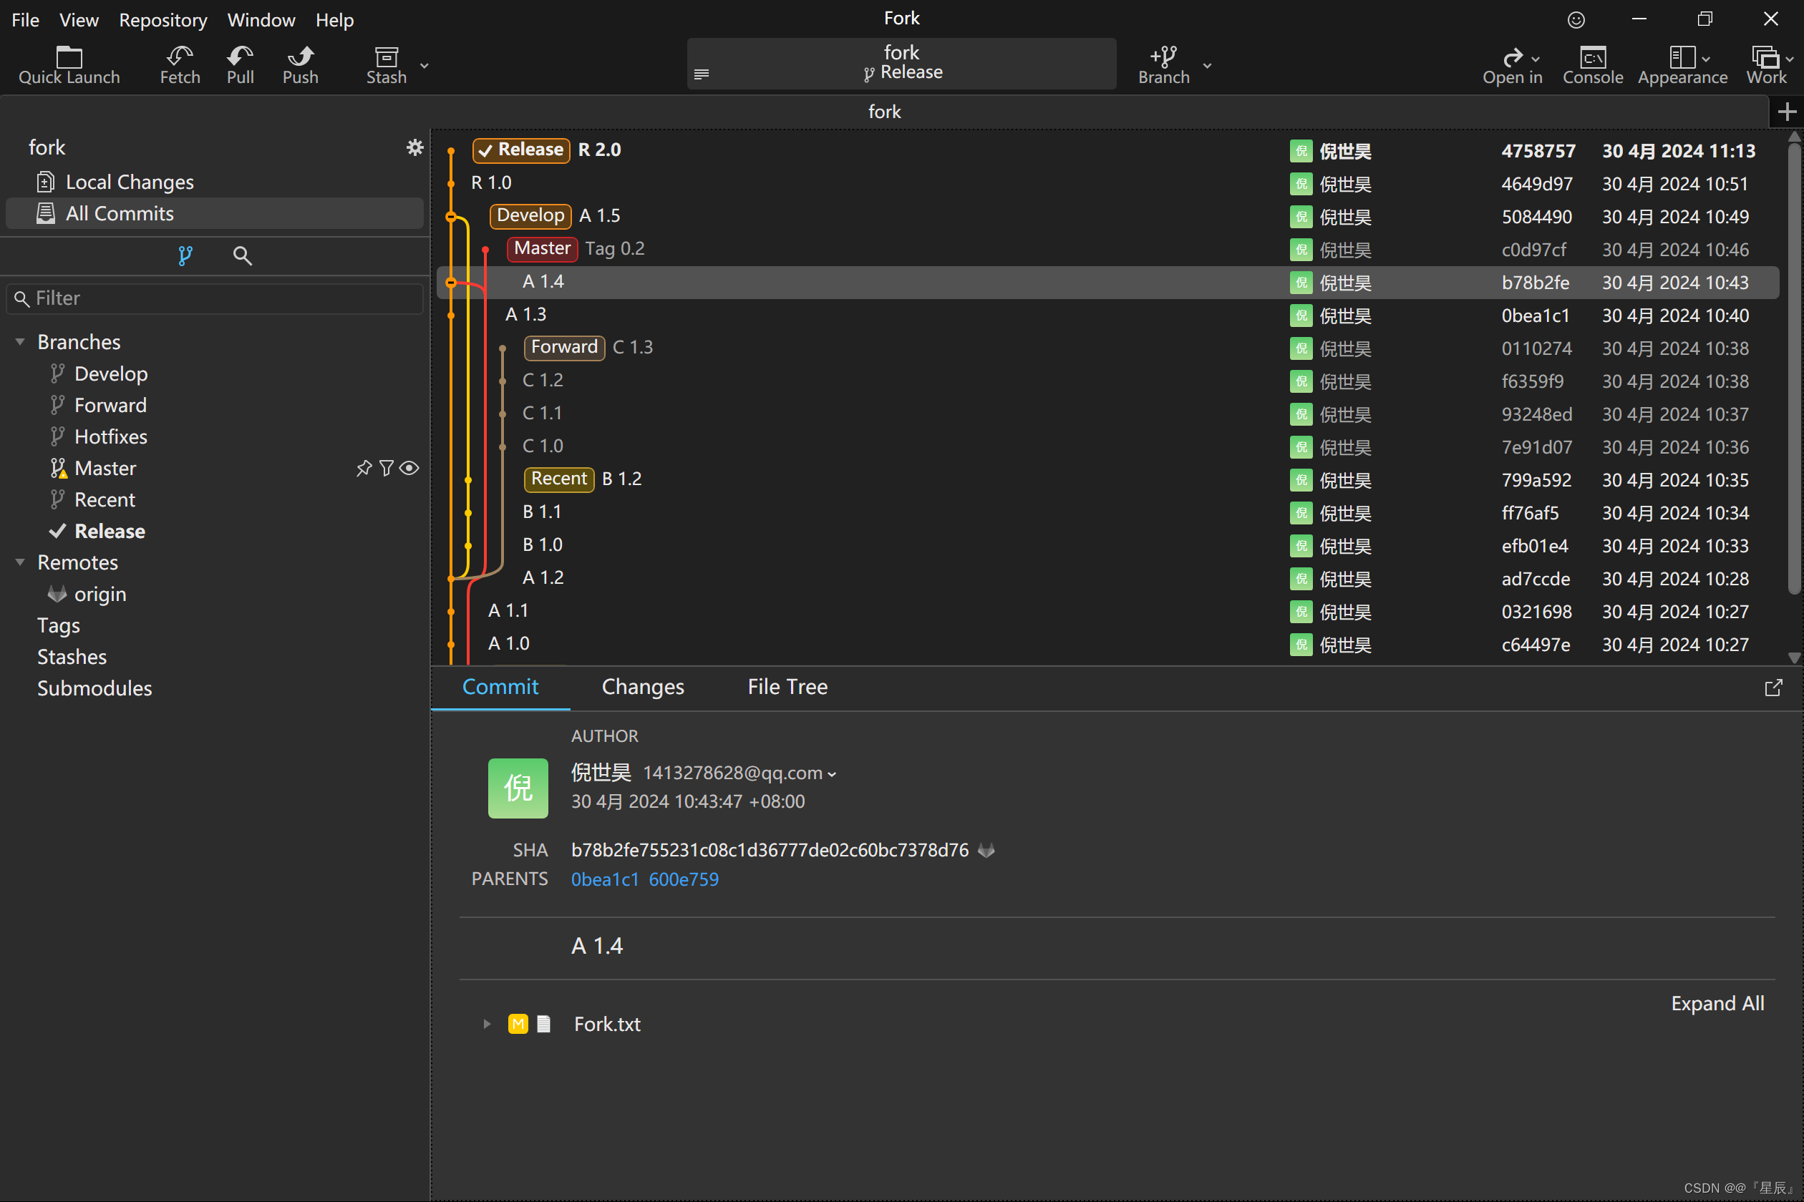1804x1202 pixels.
Task: Open parent commit 600e759 link
Action: pos(684,879)
